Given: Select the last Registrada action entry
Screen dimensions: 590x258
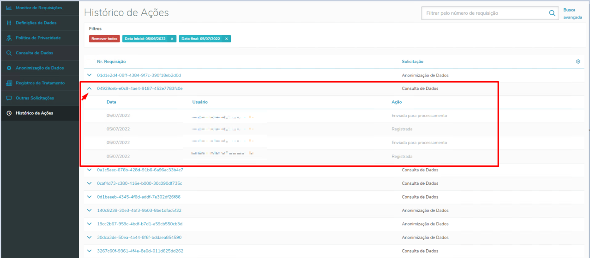Looking at the screenshot, I should [x=402, y=157].
